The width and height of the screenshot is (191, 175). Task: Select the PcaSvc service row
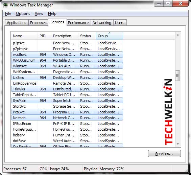pos(67,112)
